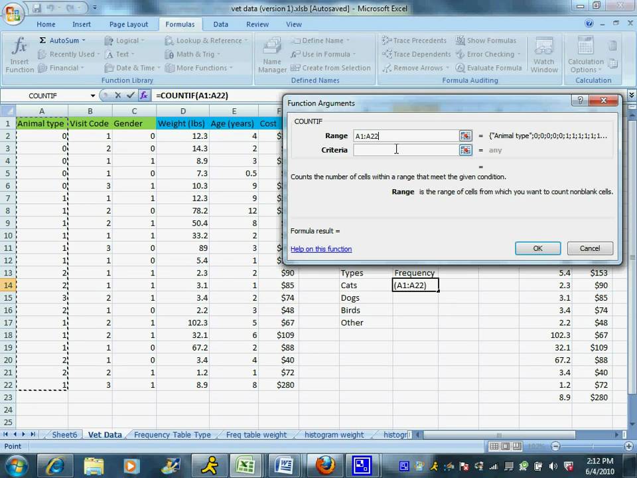The image size is (637, 478).
Task: Switch to the Insert tab
Action: coord(81,25)
